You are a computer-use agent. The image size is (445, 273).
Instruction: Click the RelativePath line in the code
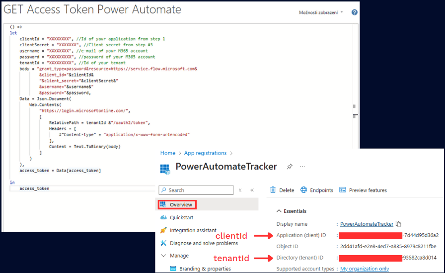[99, 123]
